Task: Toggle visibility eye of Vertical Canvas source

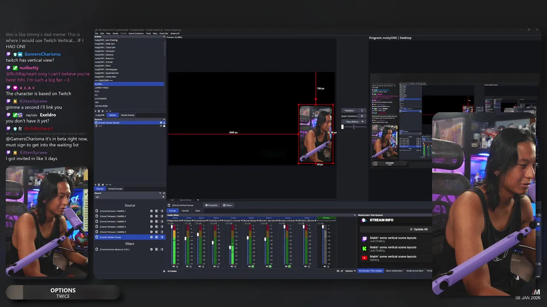Action: (161, 123)
